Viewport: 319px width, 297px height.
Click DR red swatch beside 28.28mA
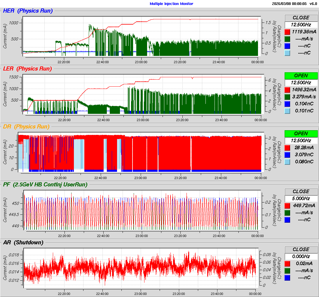[287, 148]
